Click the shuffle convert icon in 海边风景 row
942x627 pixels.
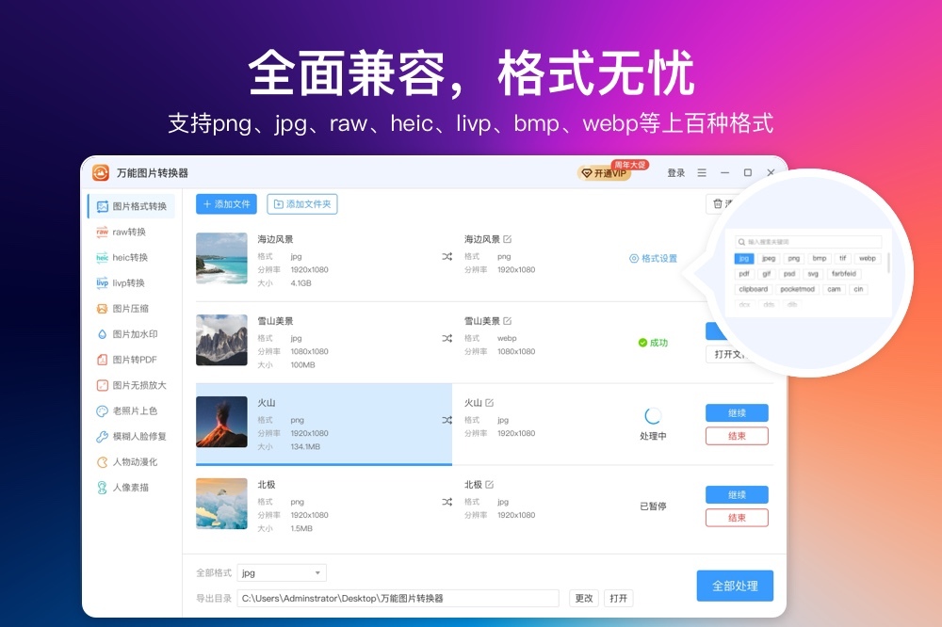[x=447, y=256]
